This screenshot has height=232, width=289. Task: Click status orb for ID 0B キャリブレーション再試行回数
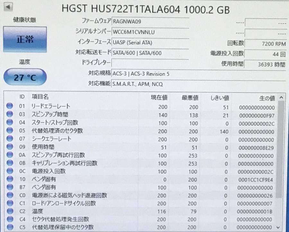pyautogui.click(x=10, y=163)
